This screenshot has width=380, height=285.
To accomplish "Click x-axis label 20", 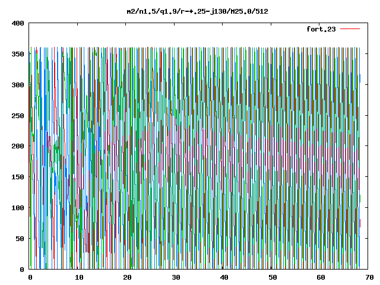I will coord(127,277).
